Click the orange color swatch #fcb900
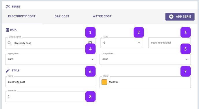 104,82
